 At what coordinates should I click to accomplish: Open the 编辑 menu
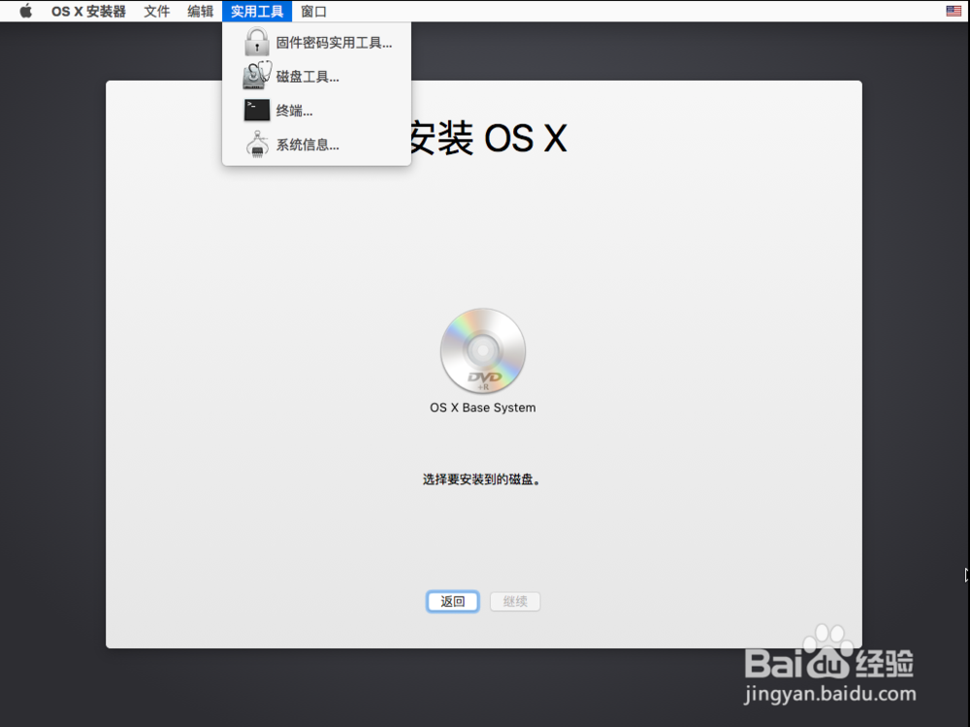[201, 11]
